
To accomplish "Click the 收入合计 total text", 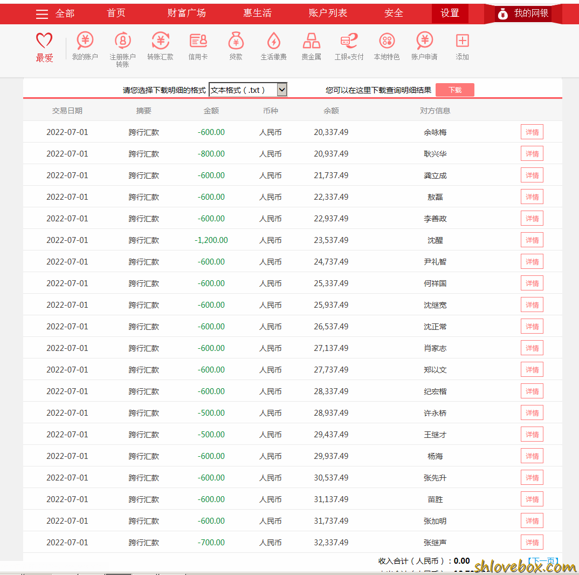I will [x=424, y=561].
